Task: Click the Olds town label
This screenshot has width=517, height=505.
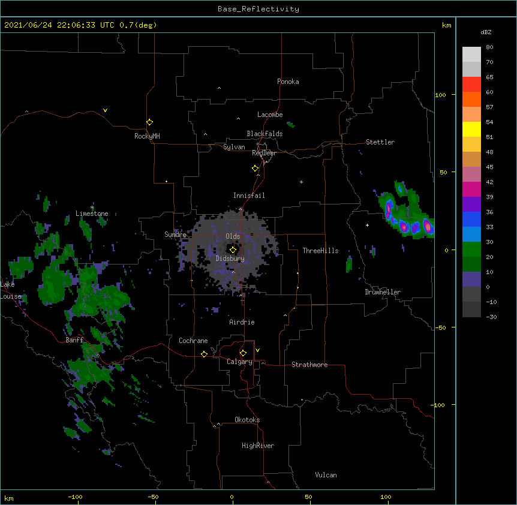Action: [233, 236]
